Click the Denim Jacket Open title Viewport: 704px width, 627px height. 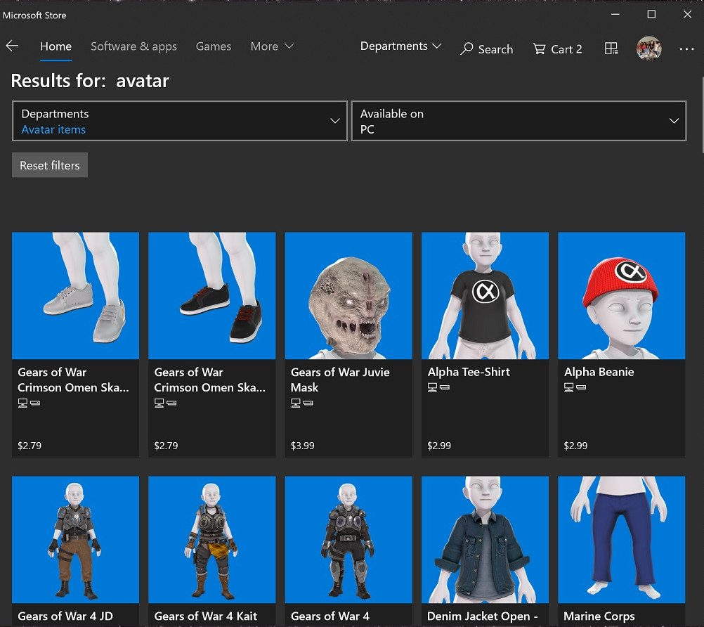pyautogui.click(x=482, y=616)
